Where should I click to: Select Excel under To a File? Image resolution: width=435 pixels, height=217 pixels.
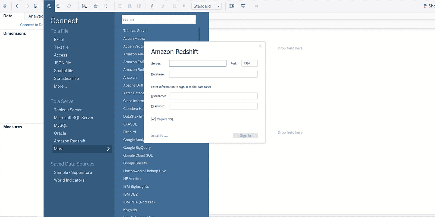[x=59, y=39]
